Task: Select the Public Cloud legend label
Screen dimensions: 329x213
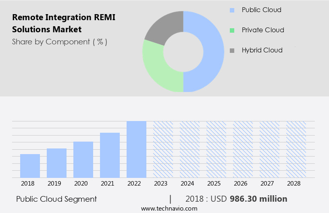Action: pyautogui.click(x=261, y=10)
